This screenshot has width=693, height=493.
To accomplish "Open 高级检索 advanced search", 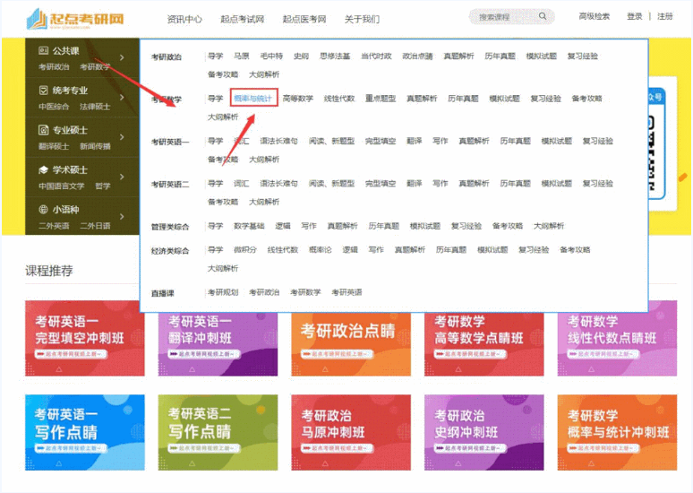I will pos(594,16).
